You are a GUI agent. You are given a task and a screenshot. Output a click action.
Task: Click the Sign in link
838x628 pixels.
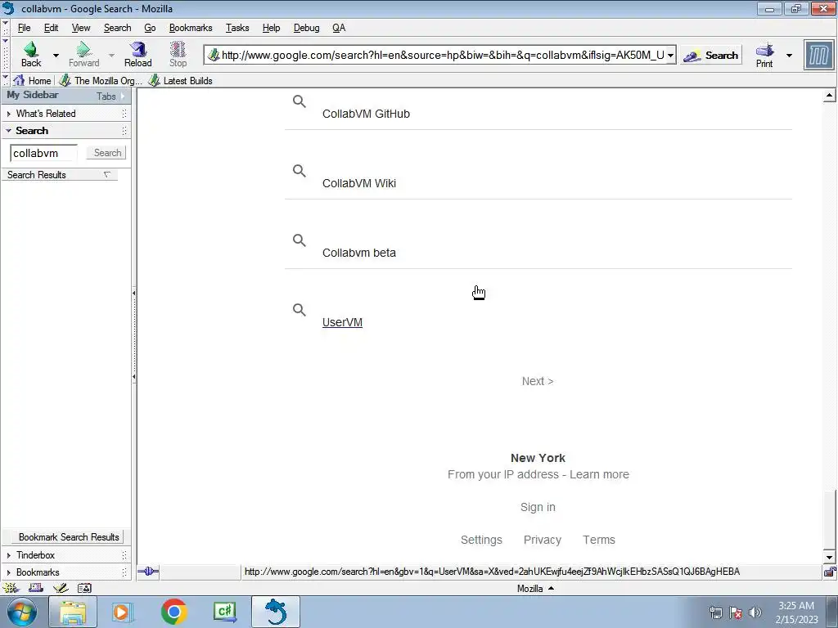coord(538,507)
